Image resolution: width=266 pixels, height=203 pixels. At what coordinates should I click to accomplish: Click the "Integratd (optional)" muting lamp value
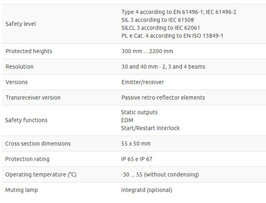point(146,191)
